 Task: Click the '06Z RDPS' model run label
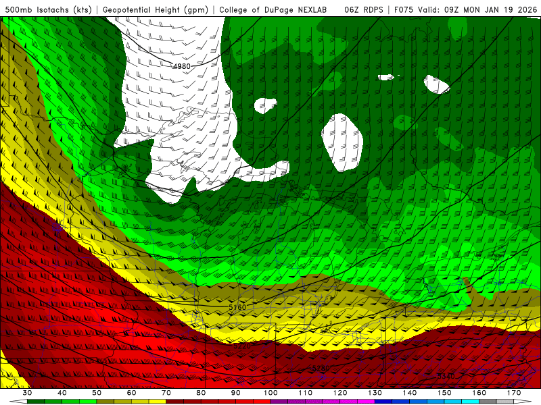click(364, 9)
